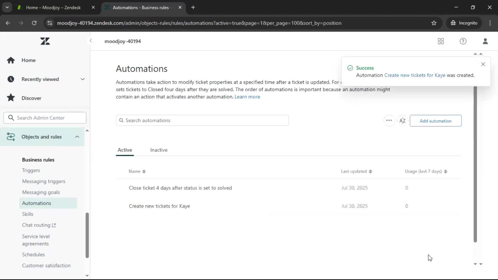Open Schedules in the sidebar
498x280 pixels.
point(33,255)
